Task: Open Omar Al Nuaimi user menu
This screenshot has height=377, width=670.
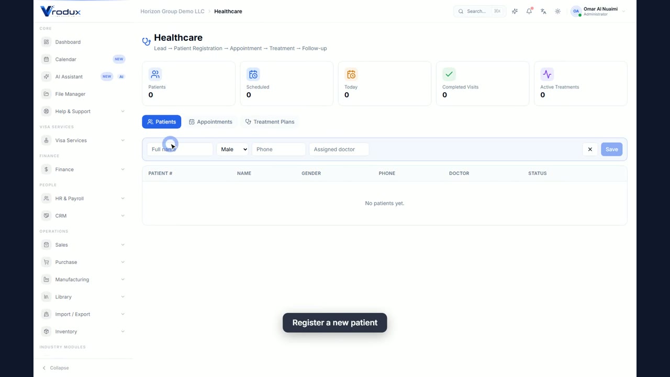Action: click(x=598, y=11)
